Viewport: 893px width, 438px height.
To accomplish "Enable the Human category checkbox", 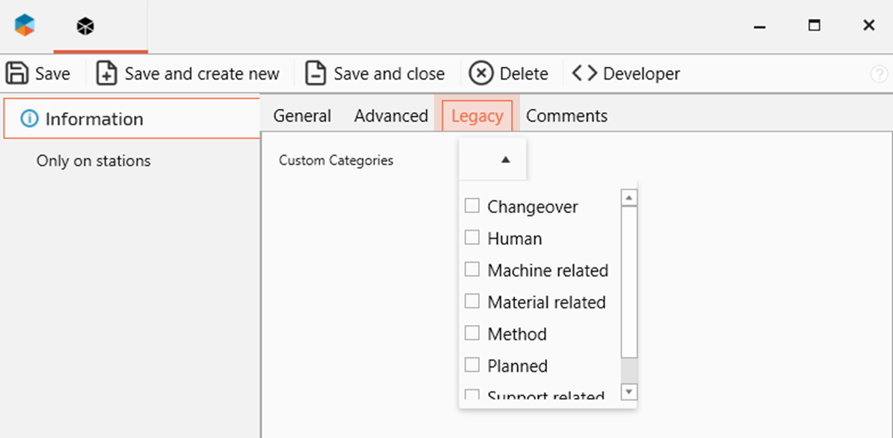I will 472,238.
